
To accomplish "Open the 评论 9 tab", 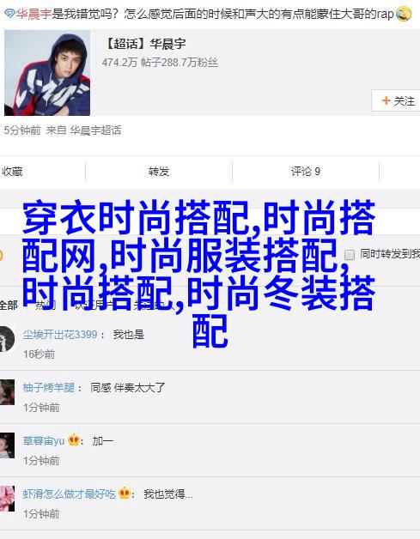I will [x=306, y=171].
